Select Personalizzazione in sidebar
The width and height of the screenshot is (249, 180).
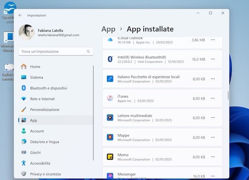click(56, 110)
